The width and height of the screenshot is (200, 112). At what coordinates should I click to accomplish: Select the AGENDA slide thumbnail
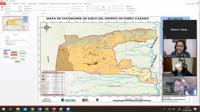pyautogui.click(x=16, y=40)
